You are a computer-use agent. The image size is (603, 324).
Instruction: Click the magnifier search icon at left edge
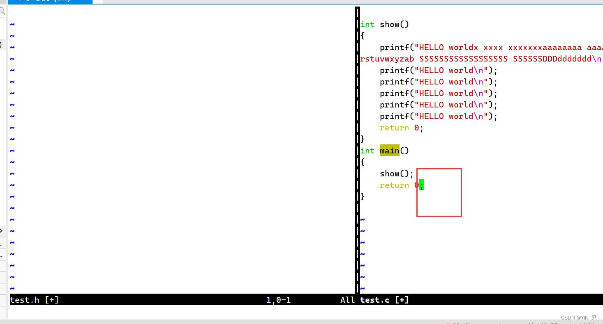point(2,11)
